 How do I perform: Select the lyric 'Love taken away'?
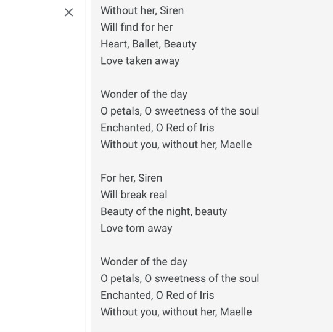(x=140, y=61)
